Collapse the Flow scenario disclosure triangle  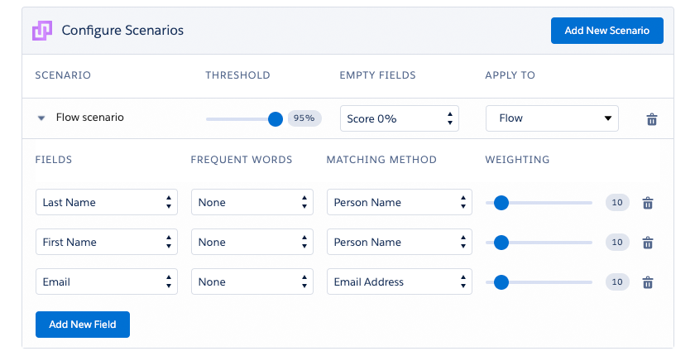click(41, 118)
